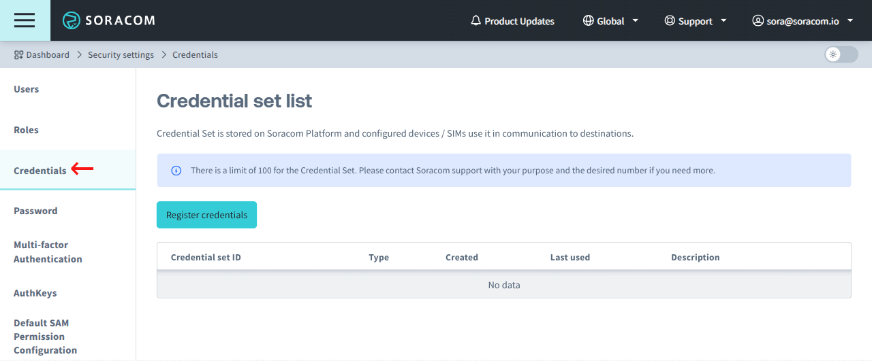Image resolution: width=872 pixels, height=361 pixels.
Task: Click the Credential set ID column header
Action: pos(206,257)
